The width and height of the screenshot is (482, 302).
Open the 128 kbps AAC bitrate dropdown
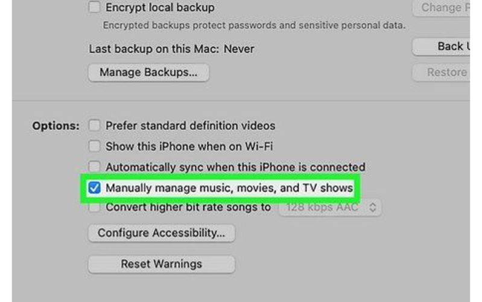coord(330,208)
